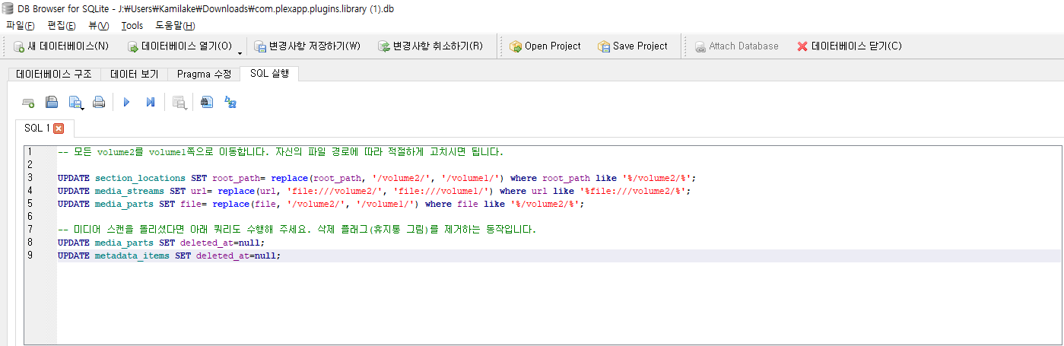The image size is (1064, 346).
Task: Save the results view icon
Action: pos(179,102)
